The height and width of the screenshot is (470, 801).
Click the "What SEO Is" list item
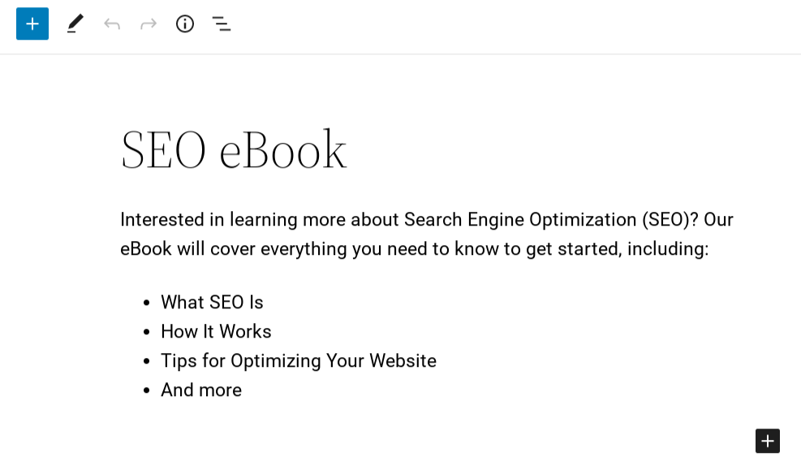point(212,302)
